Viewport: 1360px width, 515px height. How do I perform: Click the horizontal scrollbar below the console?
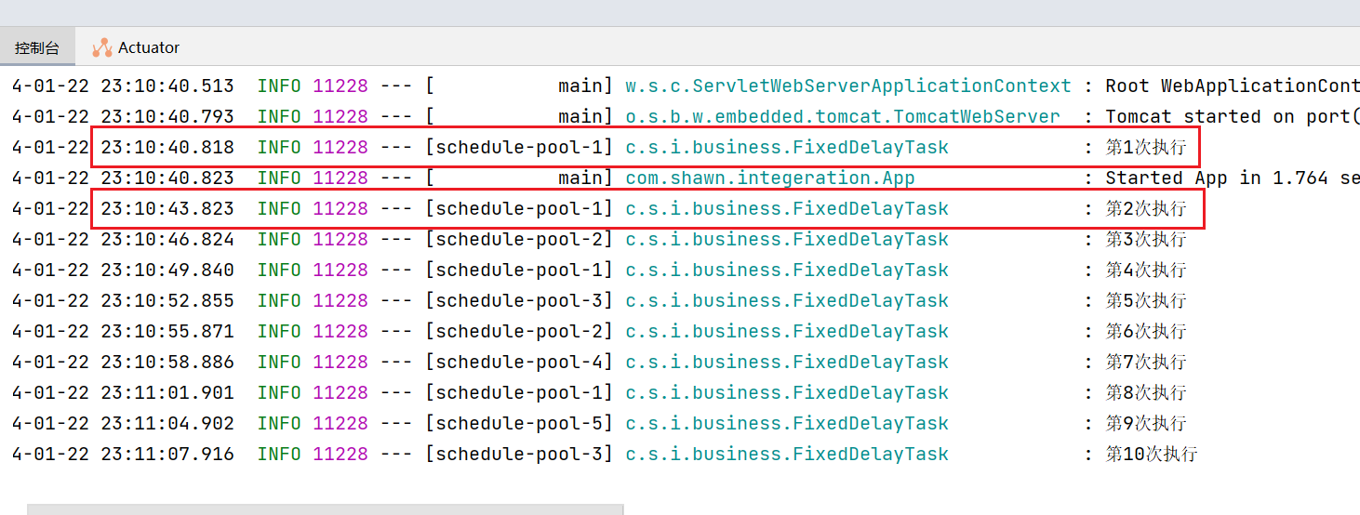click(325, 509)
